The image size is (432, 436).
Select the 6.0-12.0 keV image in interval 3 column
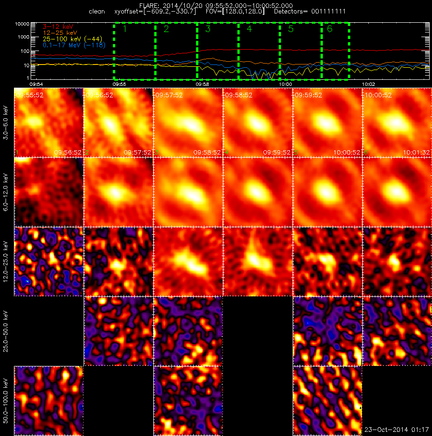click(188, 192)
